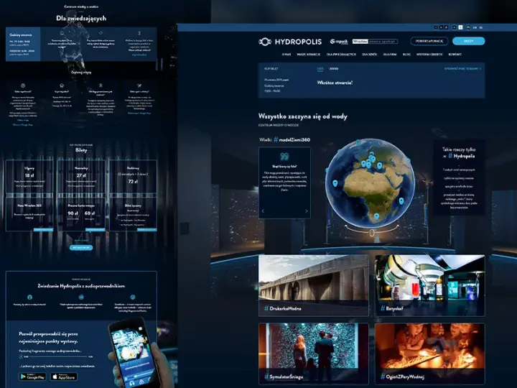Open the Google Play store badge
The width and height of the screenshot is (517, 388).
click(x=32, y=377)
